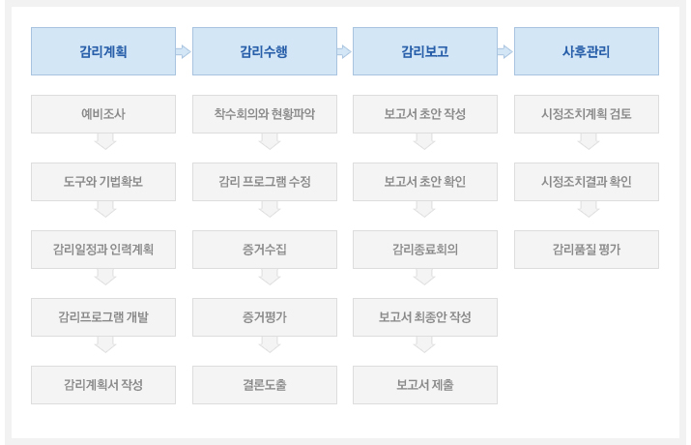Viewport: 691px width, 445px height.
Task: Click the 보고서 제출 box
Action: point(425,385)
